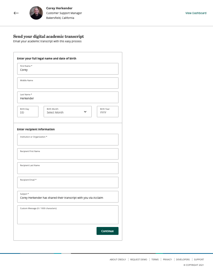Click the Custom Message text area

[x=68, y=215]
